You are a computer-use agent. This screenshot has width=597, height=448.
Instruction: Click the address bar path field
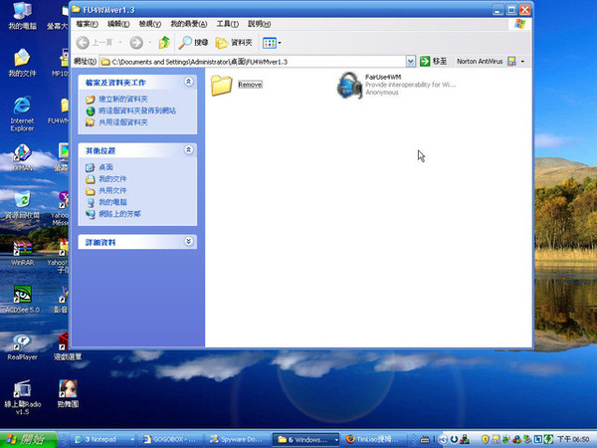pos(253,62)
